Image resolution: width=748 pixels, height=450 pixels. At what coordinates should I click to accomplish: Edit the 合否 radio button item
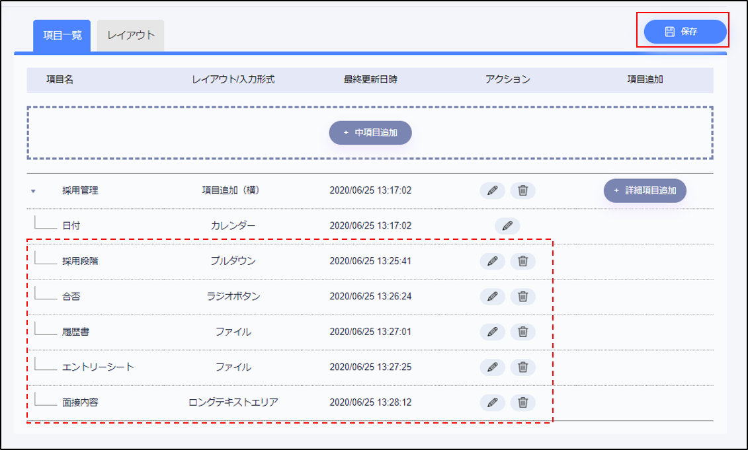(492, 296)
